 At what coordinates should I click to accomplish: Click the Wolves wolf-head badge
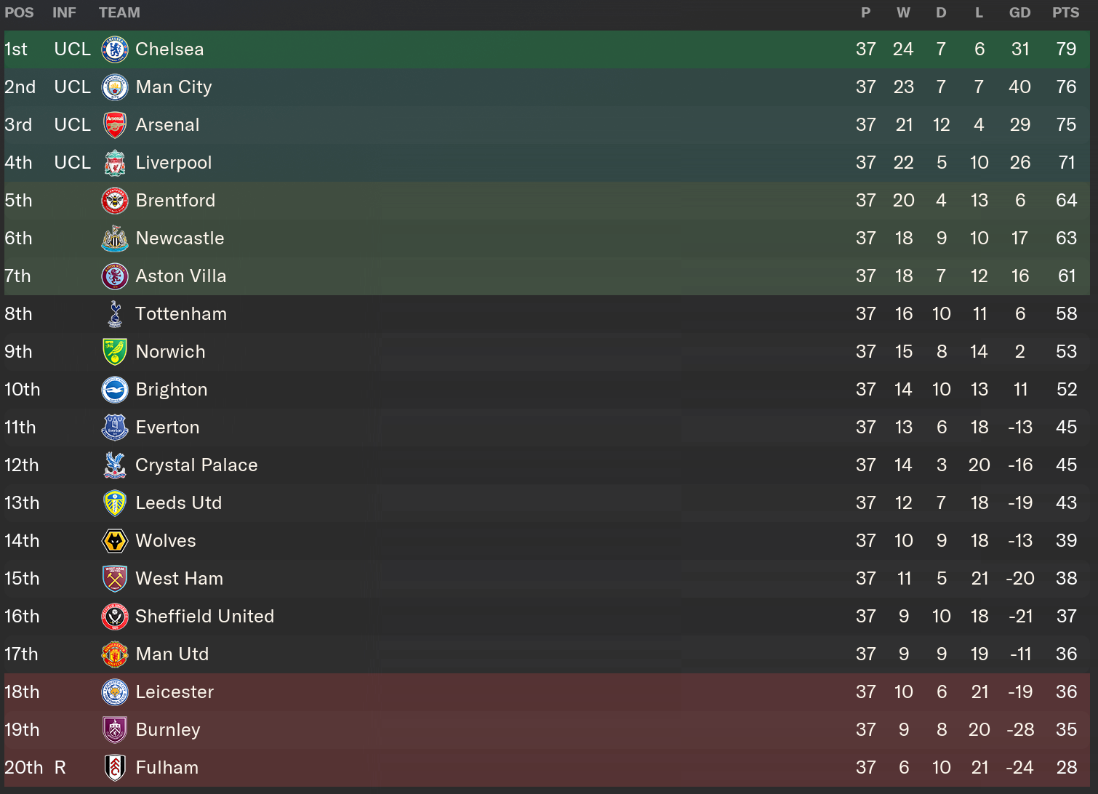[115, 541]
